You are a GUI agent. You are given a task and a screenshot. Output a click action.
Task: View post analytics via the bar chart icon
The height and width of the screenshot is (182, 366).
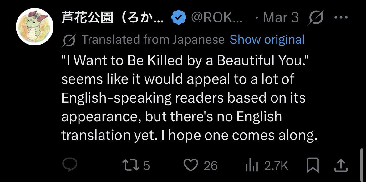click(251, 165)
